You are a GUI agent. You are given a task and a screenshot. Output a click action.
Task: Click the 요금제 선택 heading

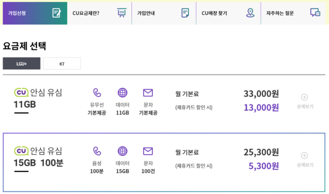coord(24,46)
